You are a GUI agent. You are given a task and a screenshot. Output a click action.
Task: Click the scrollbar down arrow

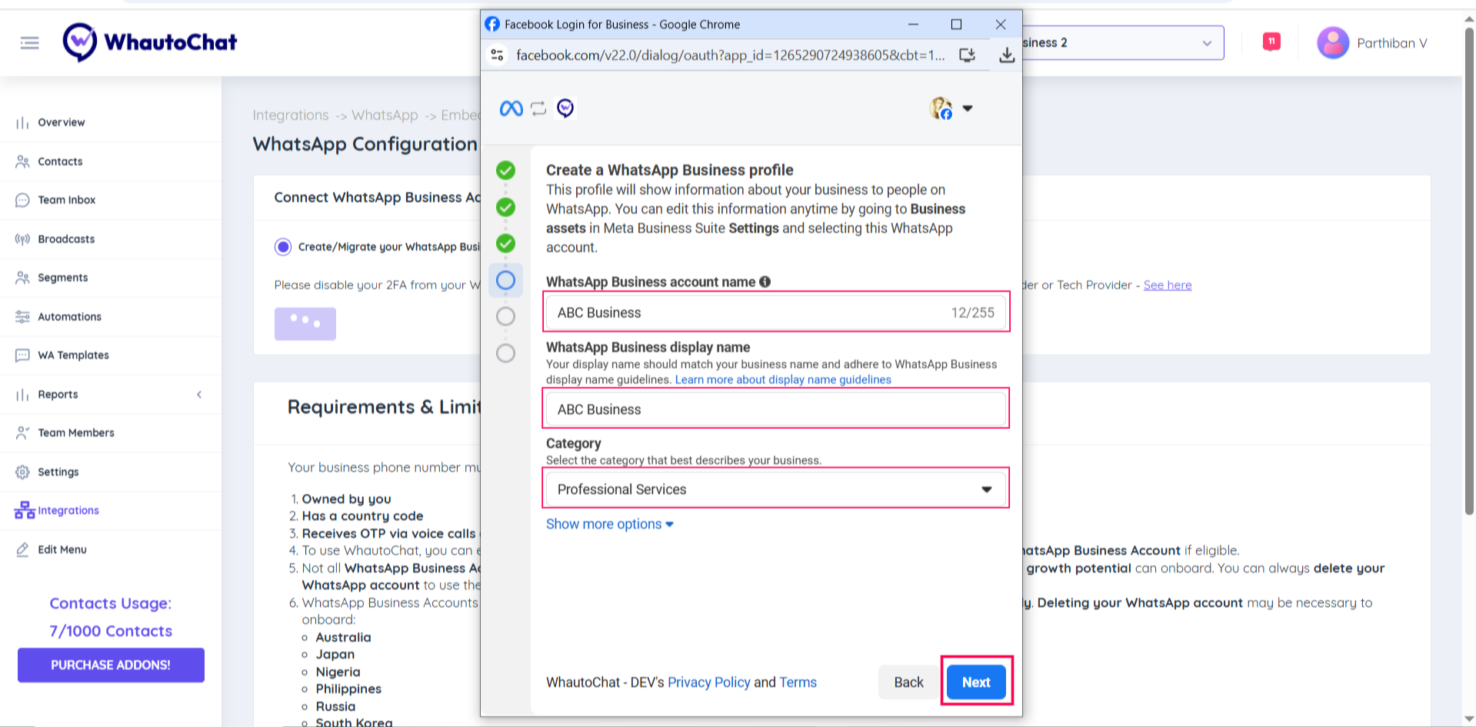tap(1469, 719)
